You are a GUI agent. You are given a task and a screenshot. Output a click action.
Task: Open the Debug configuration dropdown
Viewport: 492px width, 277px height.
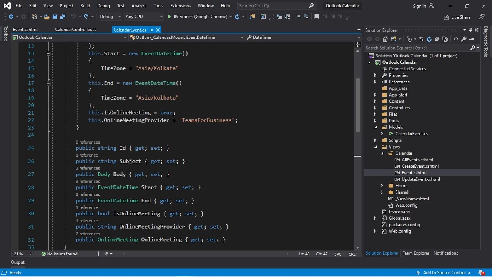click(x=110, y=17)
